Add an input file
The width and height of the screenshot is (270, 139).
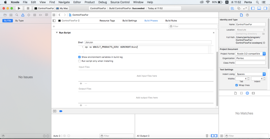[81, 84]
